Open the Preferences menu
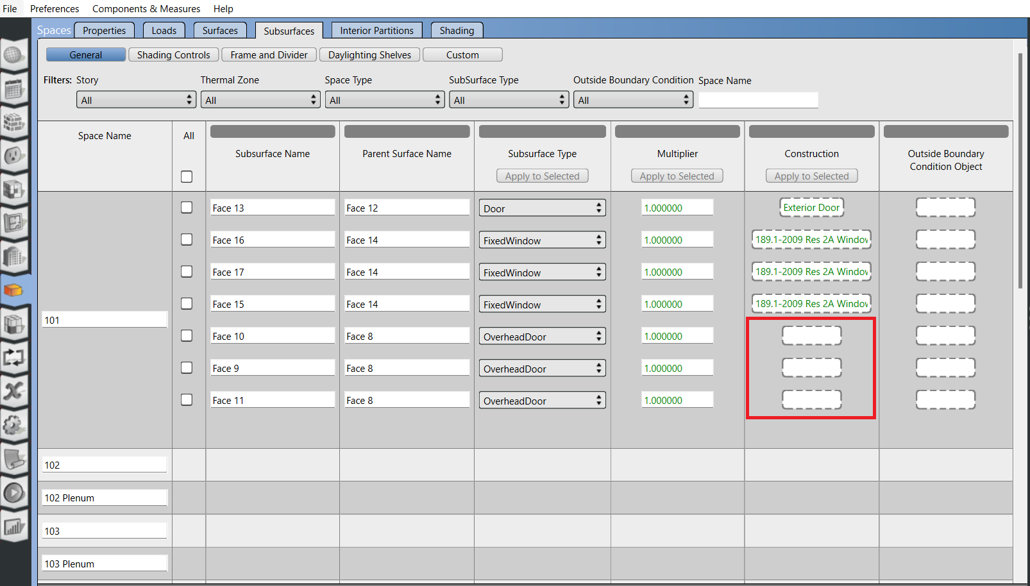This screenshot has height=586, width=1030. (55, 9)
